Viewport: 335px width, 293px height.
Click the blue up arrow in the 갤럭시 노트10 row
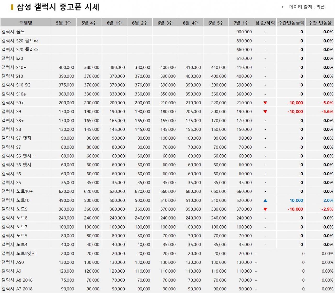click(x=265, y=200)
